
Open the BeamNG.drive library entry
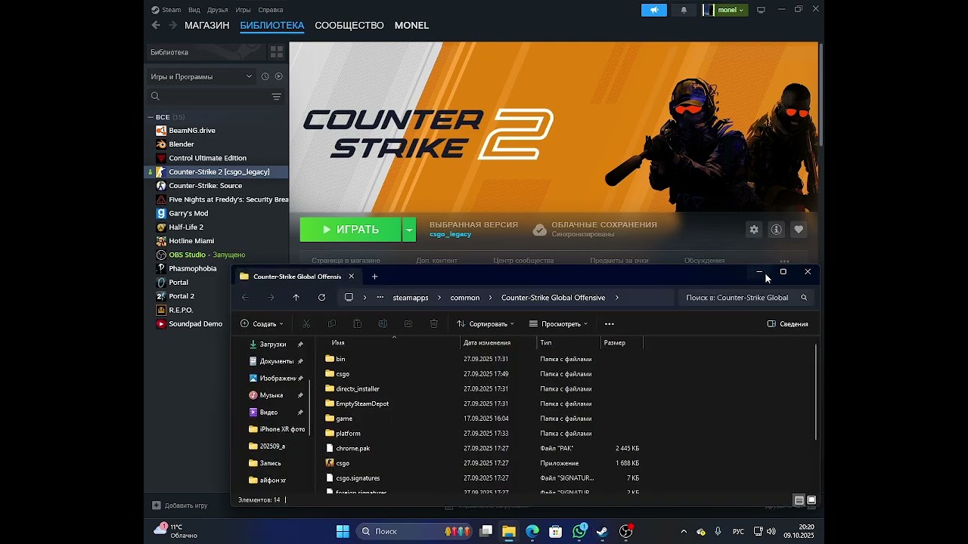click(192, 130)
